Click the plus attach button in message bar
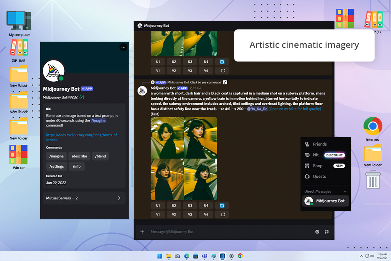This screenshot has width=391, height=261. coord(142,232)
